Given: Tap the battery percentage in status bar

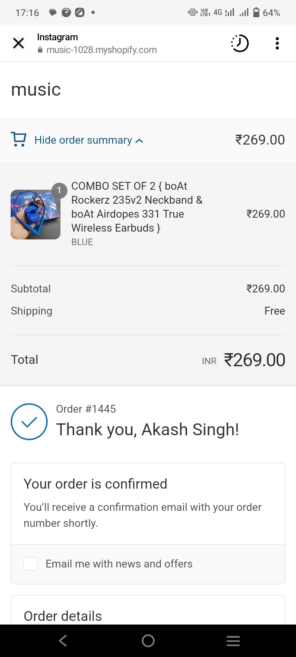Looking at the screenshot, I should click(271, 13).
